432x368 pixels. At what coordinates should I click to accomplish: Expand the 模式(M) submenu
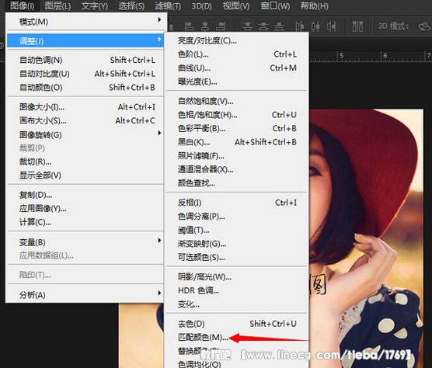click(x=85, y=22)
